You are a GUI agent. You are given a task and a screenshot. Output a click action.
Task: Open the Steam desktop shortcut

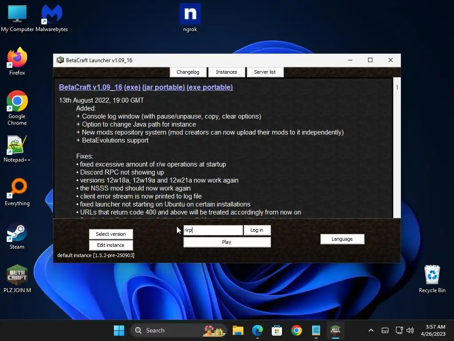17,235
